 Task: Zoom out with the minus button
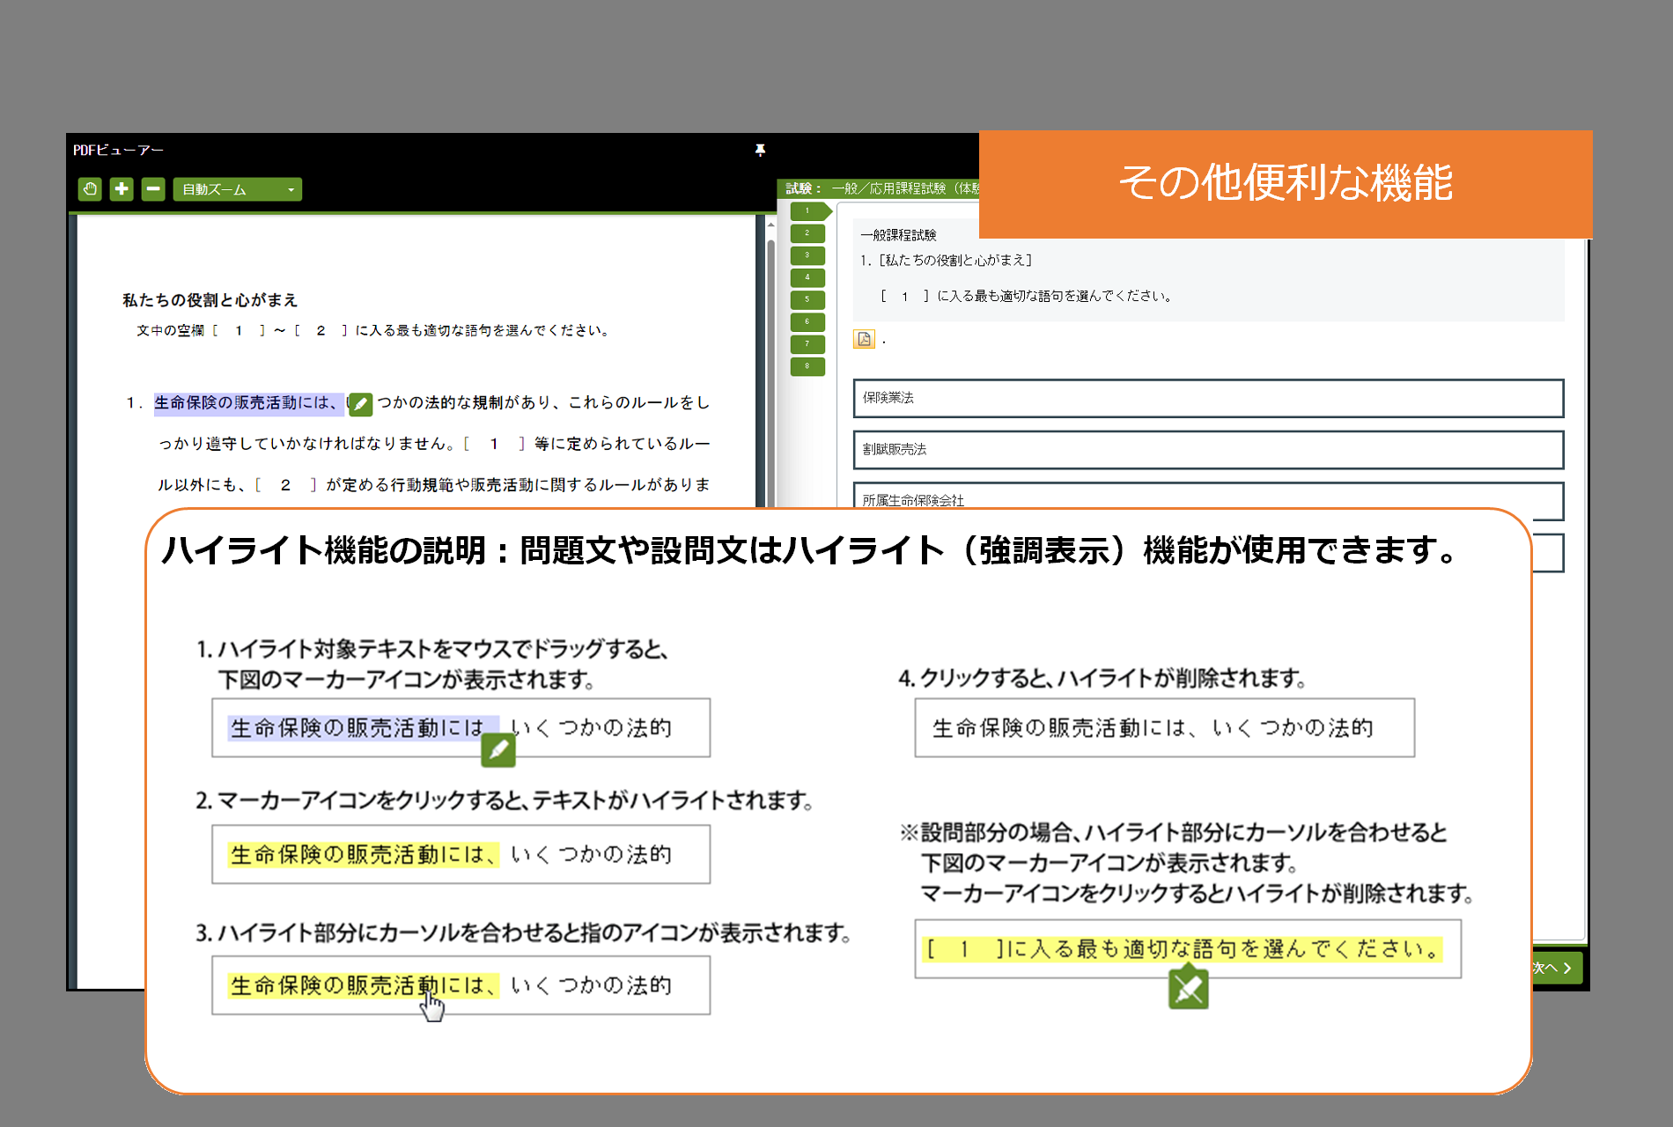pyautogui.click(x=153, y=189)
